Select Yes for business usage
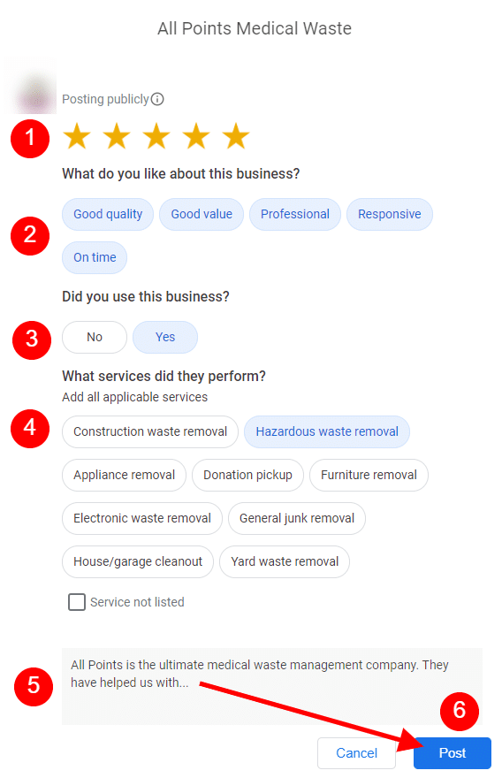Image resolution: width=502 pixels, height=778 pixels. click(165, 337)
